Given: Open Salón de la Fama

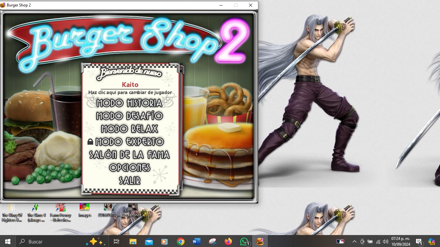Looking at the screenshot, I should [130, 155].
